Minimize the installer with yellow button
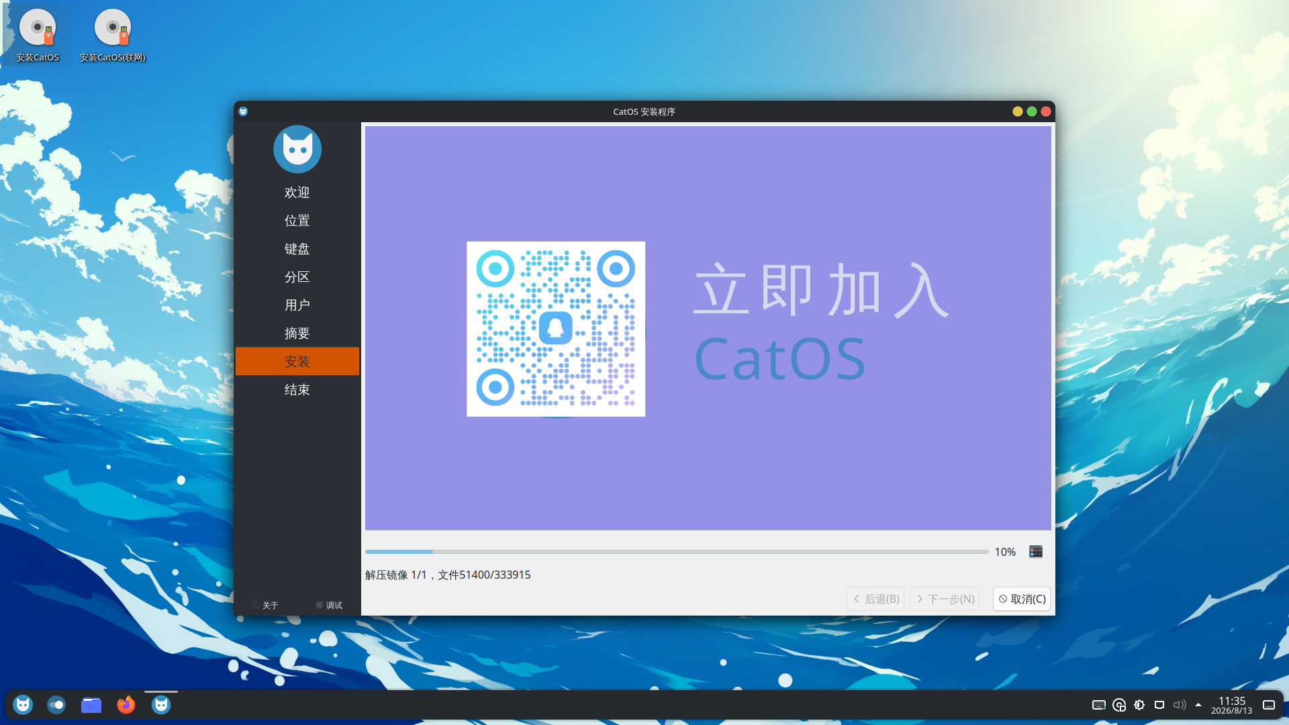 tap(1018, 111)
